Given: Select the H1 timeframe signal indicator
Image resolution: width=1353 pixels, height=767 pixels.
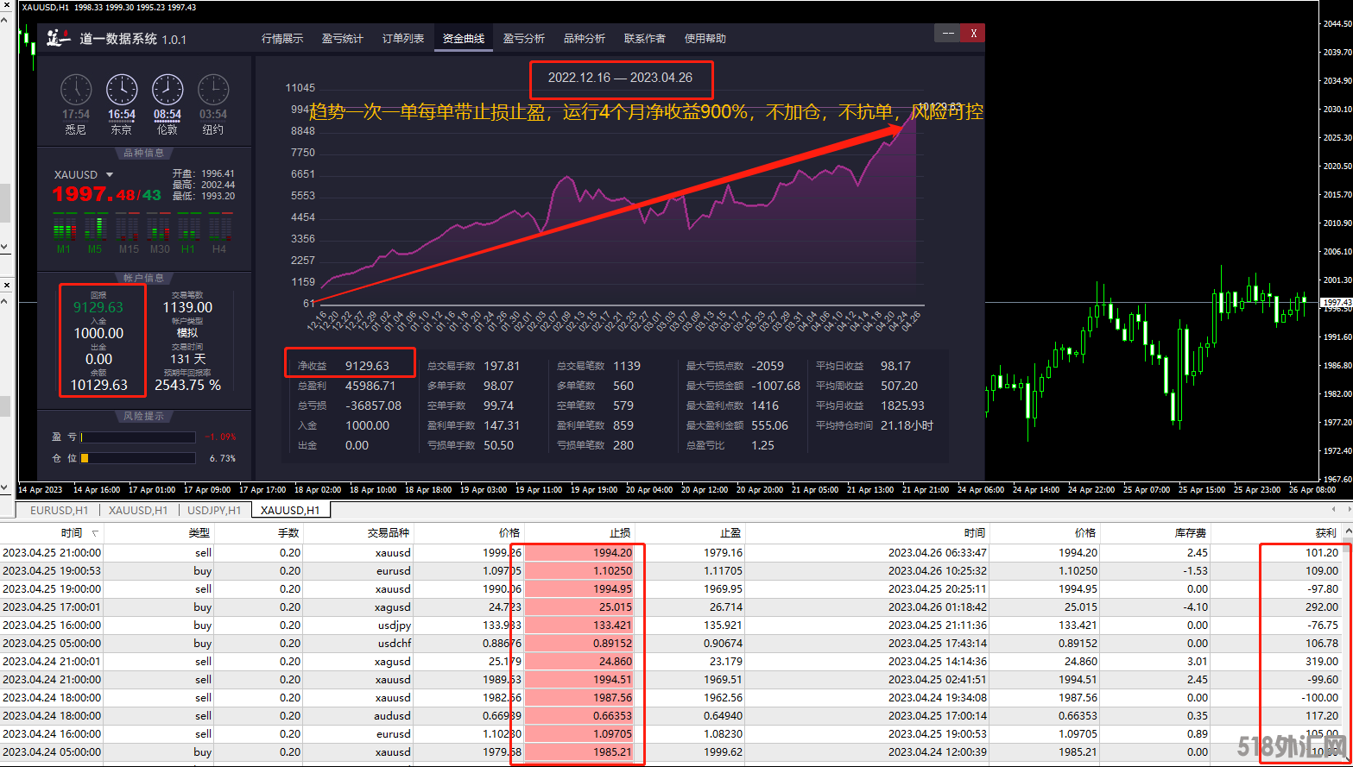Looking at the screenshot, I should pyautogui.click(x=188, y=233).
